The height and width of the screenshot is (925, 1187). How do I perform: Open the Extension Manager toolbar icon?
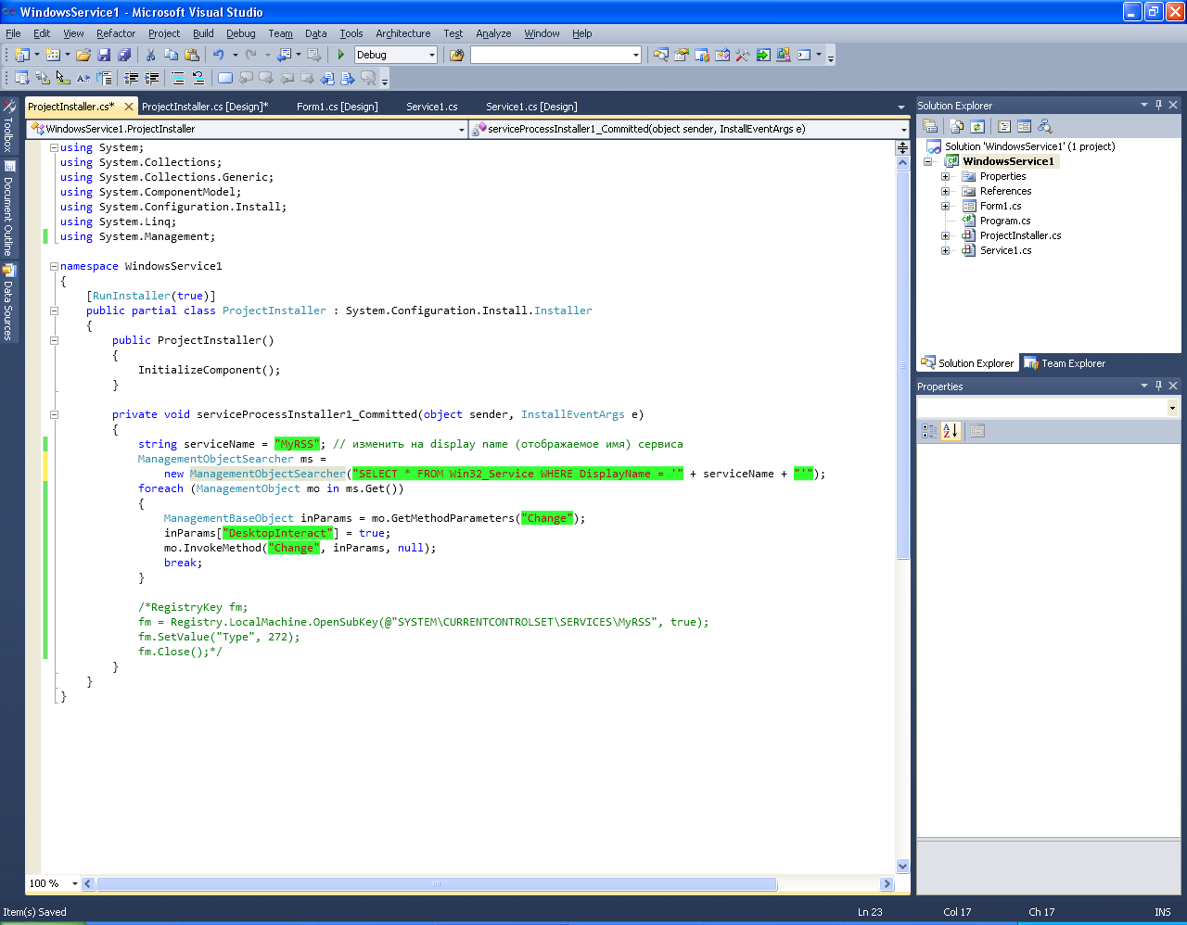(784, 55)
